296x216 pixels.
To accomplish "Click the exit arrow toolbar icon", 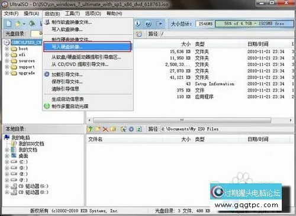I will click(x=159, y=24).
